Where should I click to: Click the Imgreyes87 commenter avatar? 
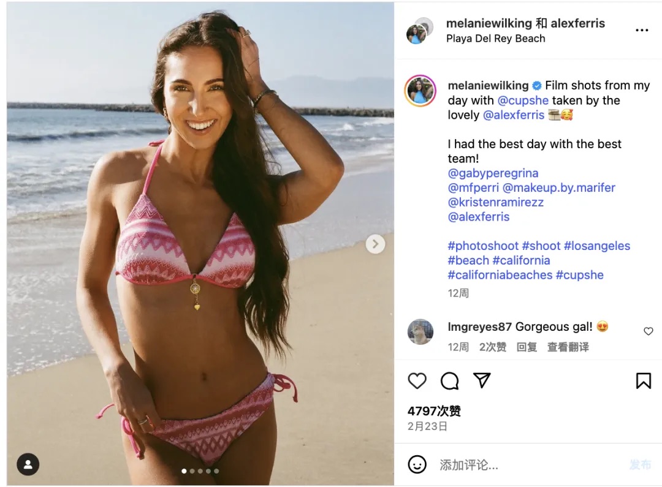coord(420,331)
